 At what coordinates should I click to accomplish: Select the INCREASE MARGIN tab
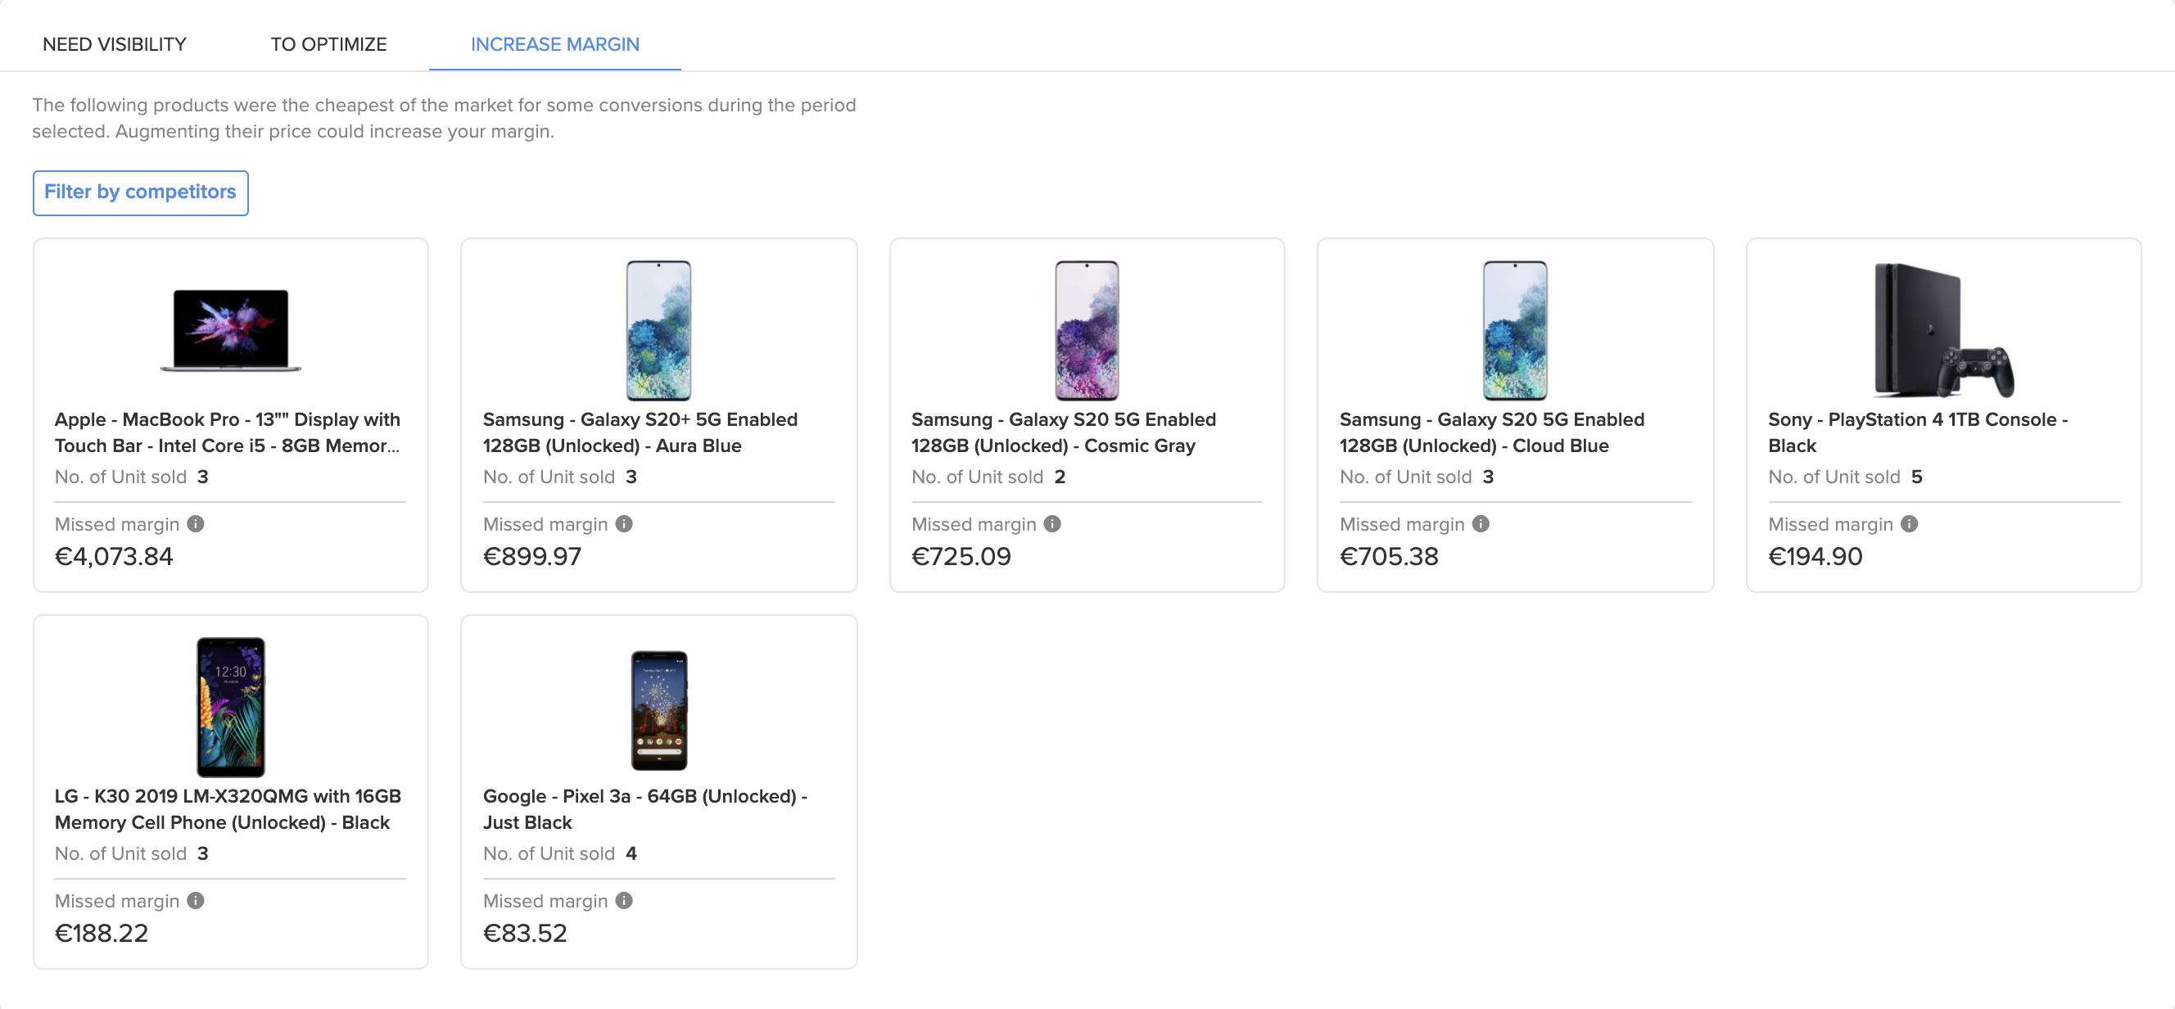pyautogui.click(x=554, y=44)
